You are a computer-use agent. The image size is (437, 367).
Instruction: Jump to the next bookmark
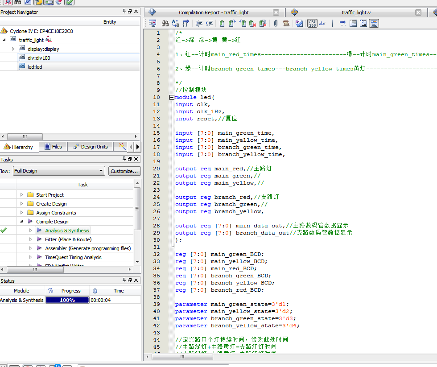click(232, 23)
